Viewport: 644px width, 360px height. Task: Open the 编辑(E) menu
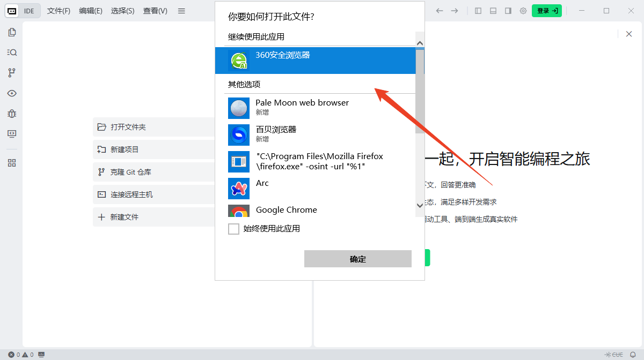click(90, 10)
